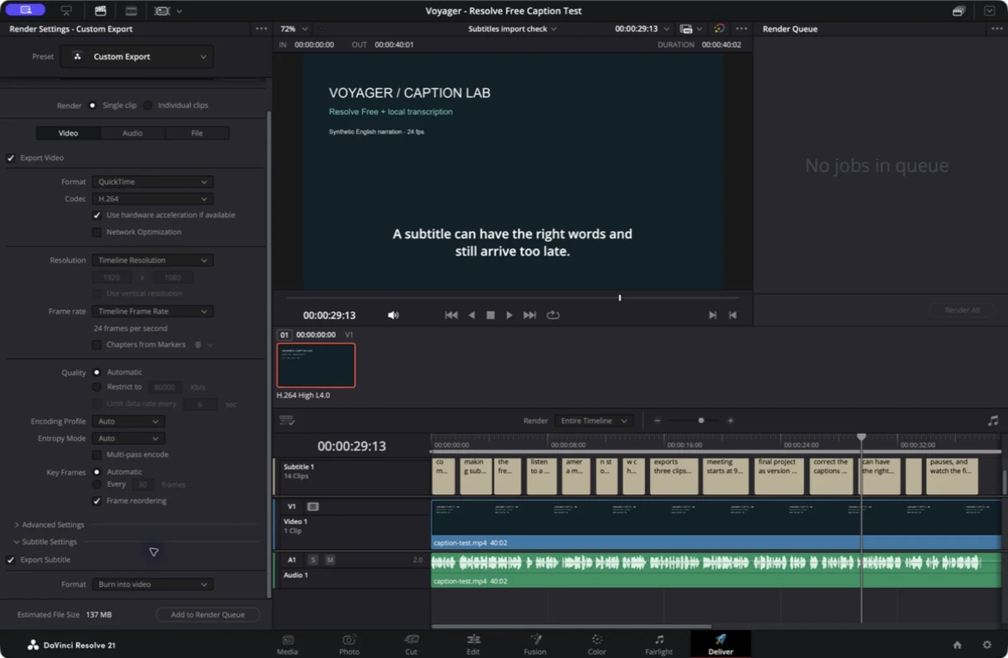Play forward in viewer
This screenshot has width=1008, height=658.
[x=509, y=315]
